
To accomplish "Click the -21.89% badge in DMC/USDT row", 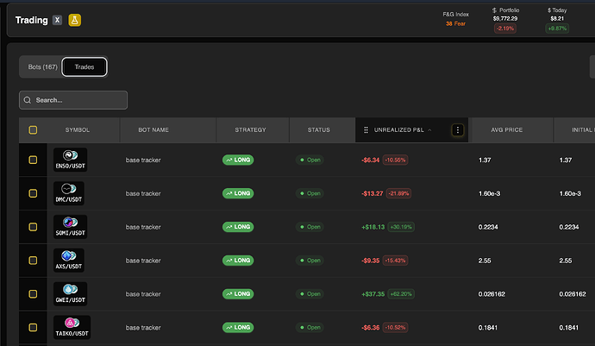I will tap(398, 193).
